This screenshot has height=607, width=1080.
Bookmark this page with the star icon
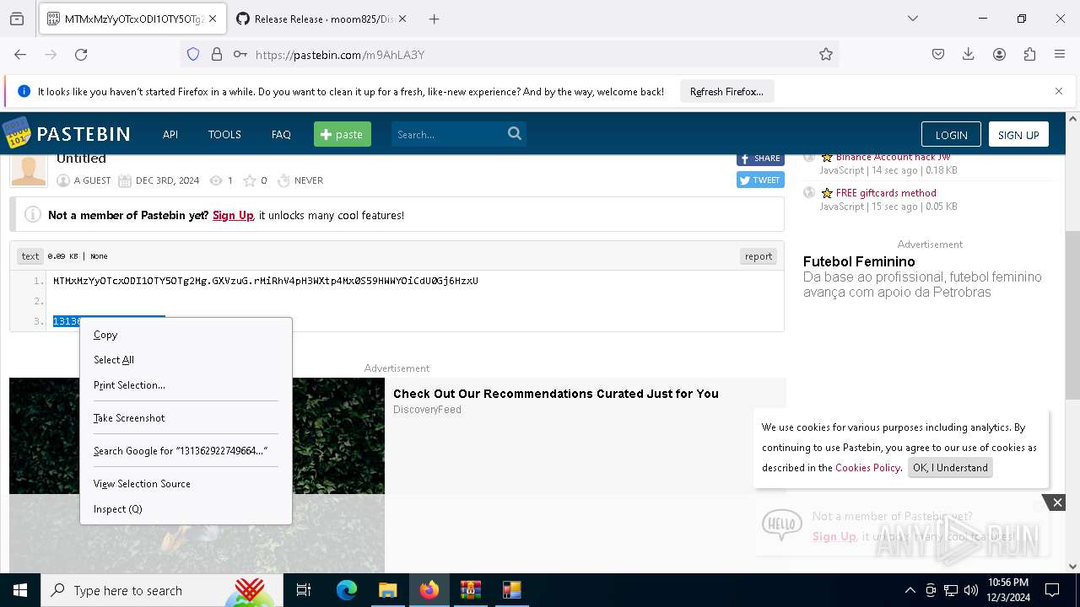click(x=826, y=54)
